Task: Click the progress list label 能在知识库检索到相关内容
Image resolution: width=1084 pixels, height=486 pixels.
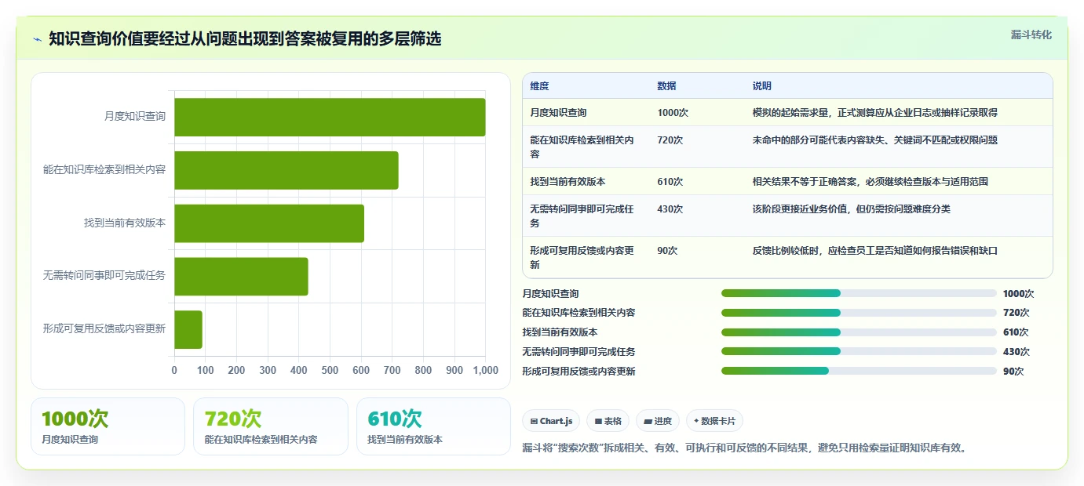Action: point(578,313)
